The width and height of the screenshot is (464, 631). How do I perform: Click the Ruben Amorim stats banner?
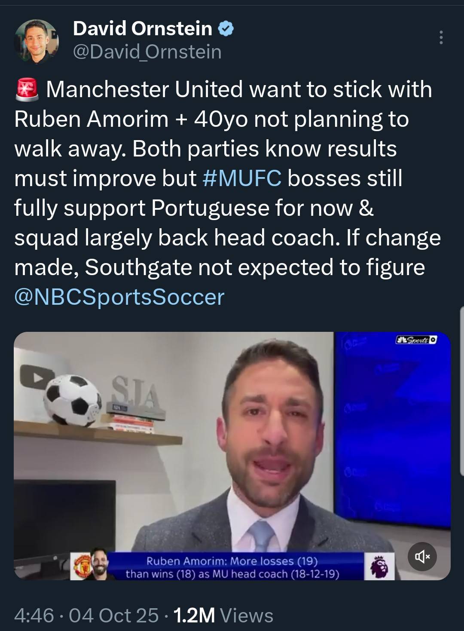[x=232, y=567]
